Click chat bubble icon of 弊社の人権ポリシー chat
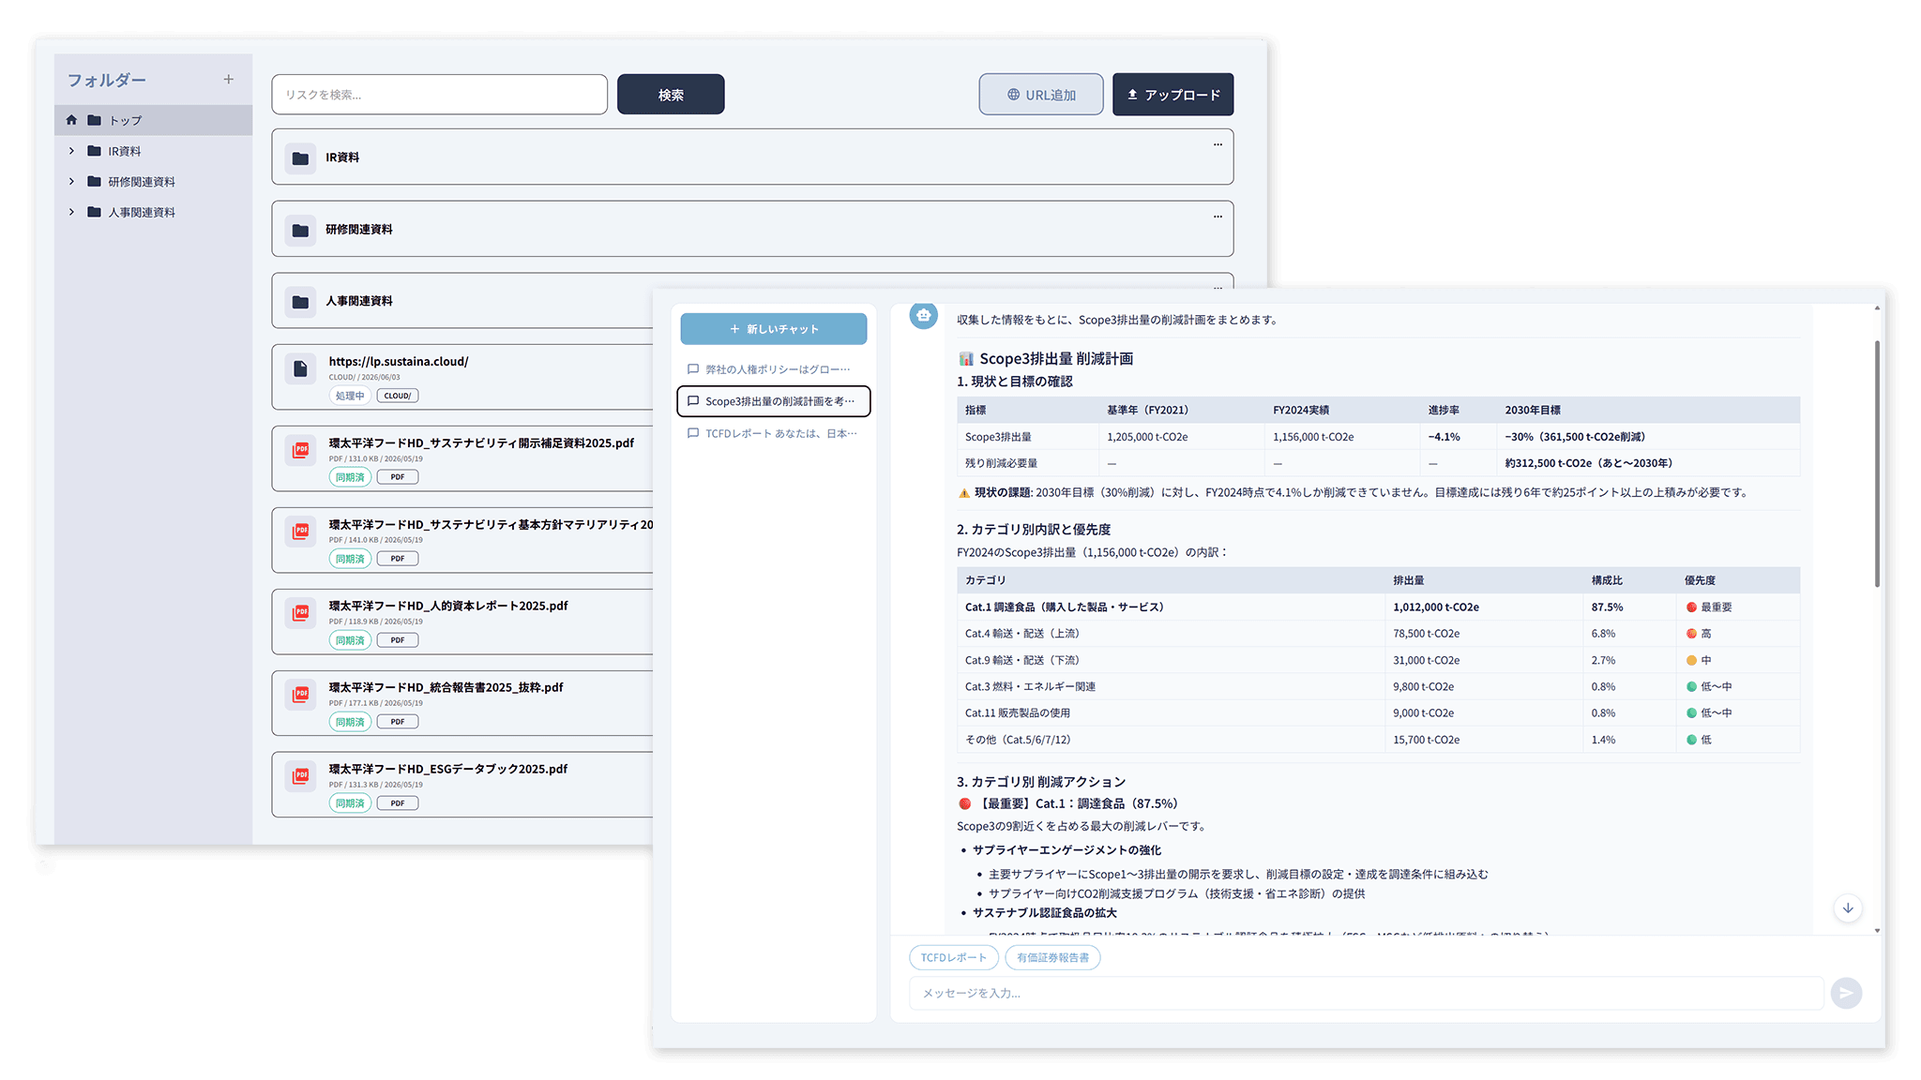This screenshot has height=1080, width=1921. pos(693,369)
